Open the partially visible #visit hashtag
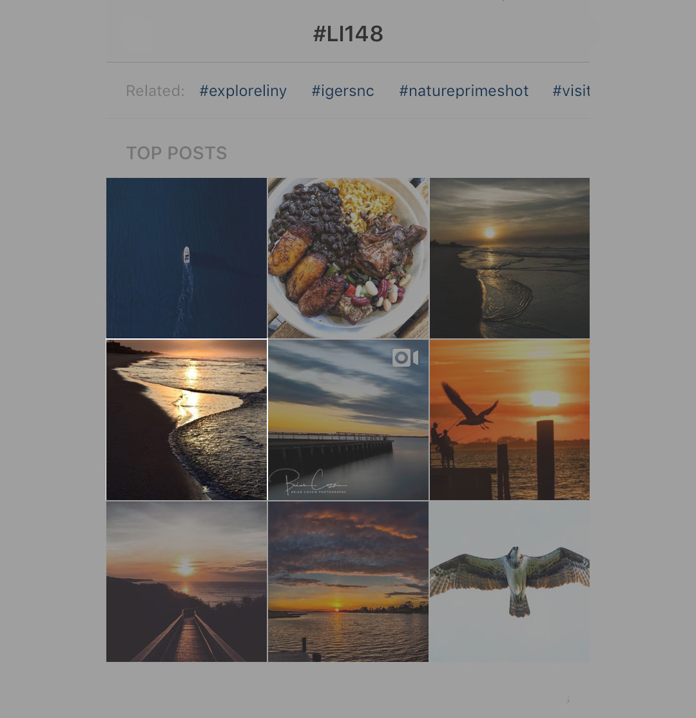This screenshot has height=718, width=696. click(570, 91)
